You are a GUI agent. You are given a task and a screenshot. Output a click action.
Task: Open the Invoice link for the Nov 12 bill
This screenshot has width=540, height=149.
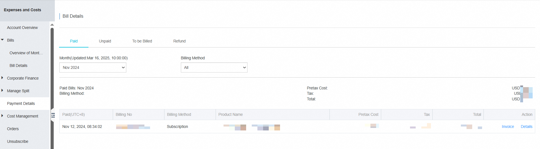[x=508, y=127]
